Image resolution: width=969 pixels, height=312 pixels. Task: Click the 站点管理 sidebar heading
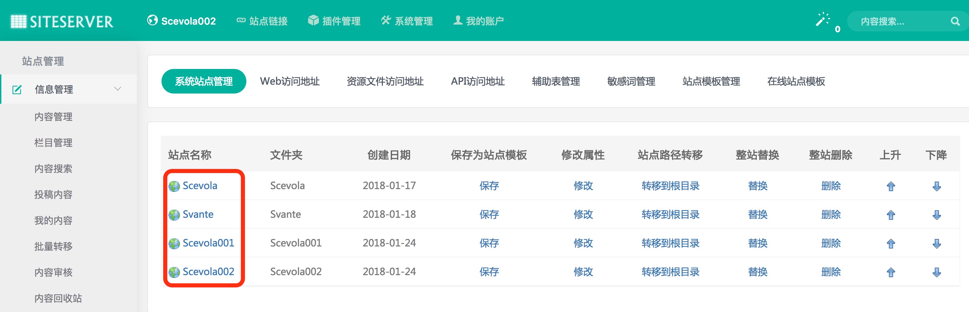click(43, 61)
